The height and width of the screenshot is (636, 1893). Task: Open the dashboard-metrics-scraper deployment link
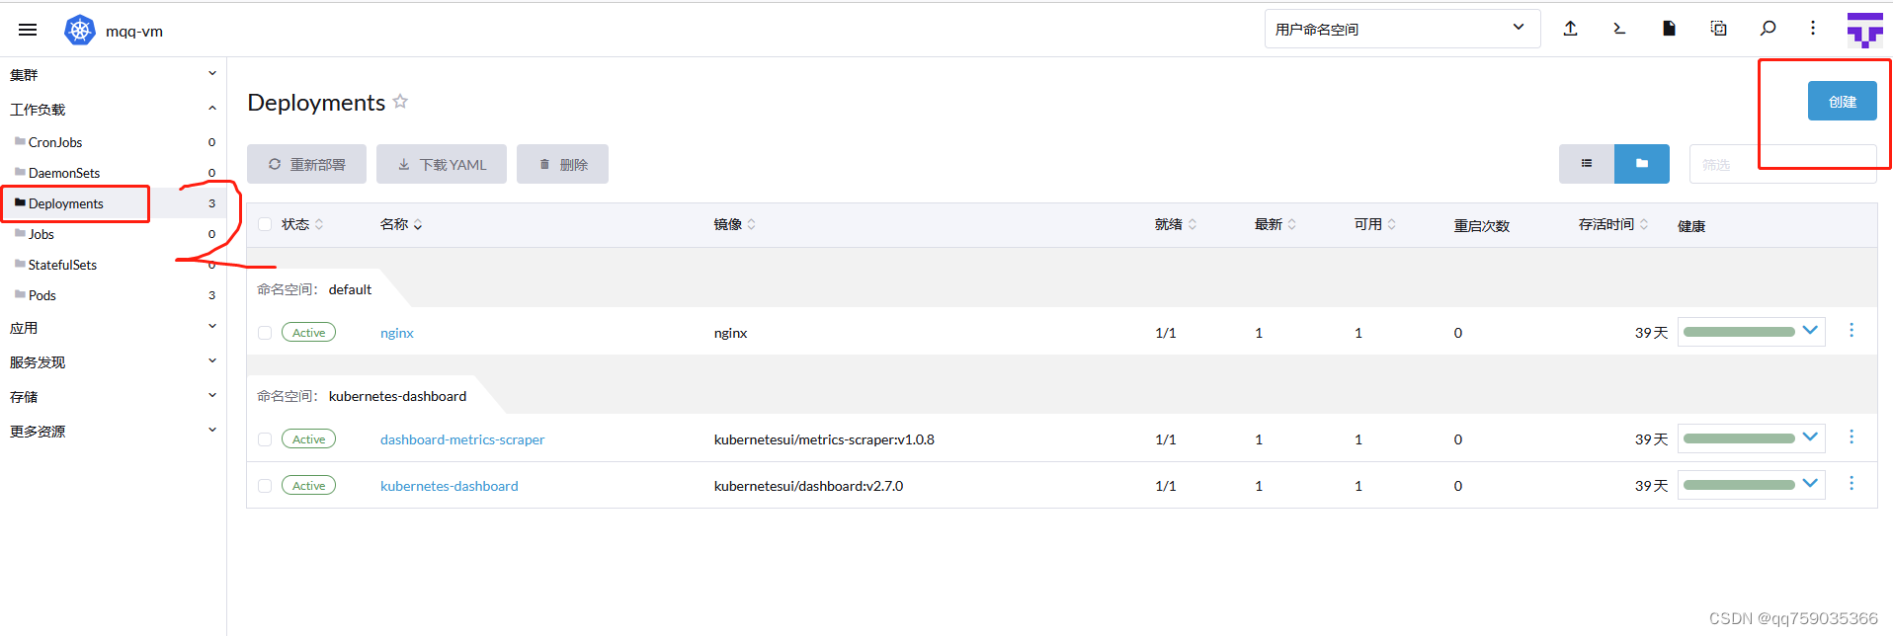[462, 439]
